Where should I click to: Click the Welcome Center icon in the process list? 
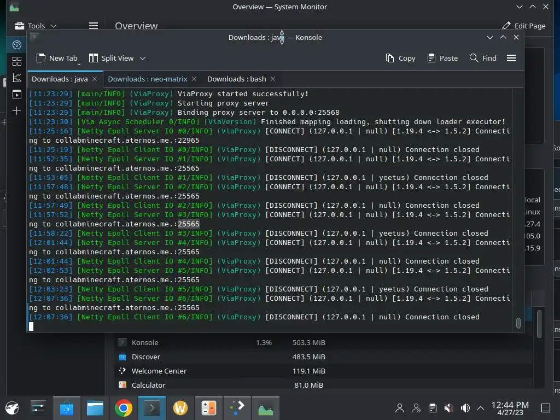tap(122, 371)
